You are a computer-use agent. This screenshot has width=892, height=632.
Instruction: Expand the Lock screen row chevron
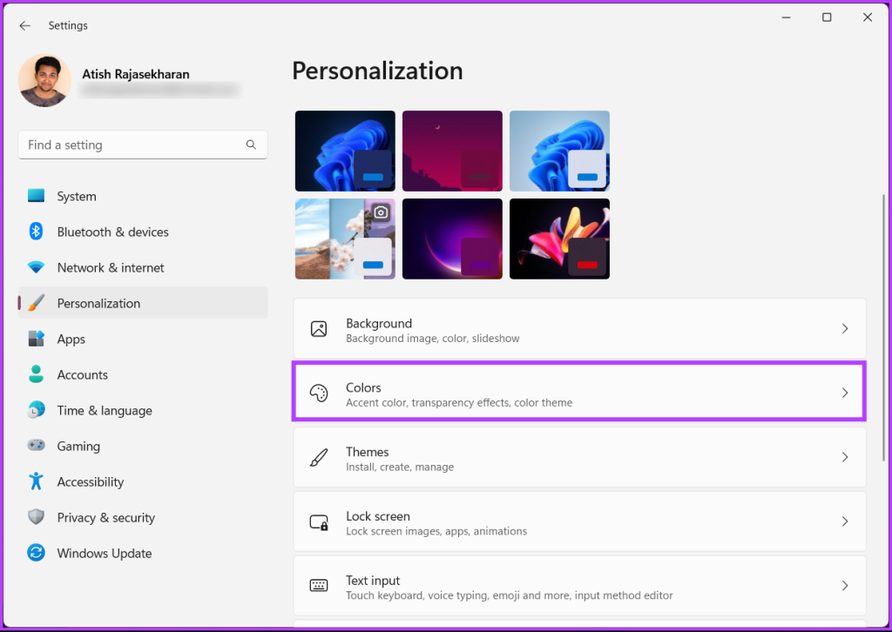tap(844, 521)
